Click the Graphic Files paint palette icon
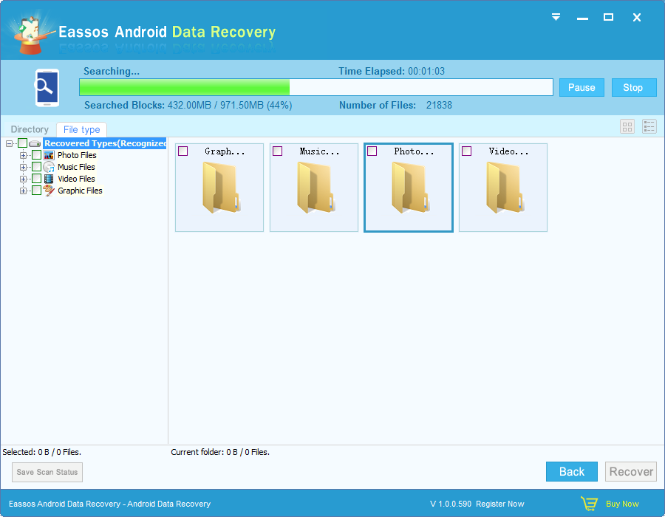665x517 pixels. pyautogui.click(x=50, y=191)
